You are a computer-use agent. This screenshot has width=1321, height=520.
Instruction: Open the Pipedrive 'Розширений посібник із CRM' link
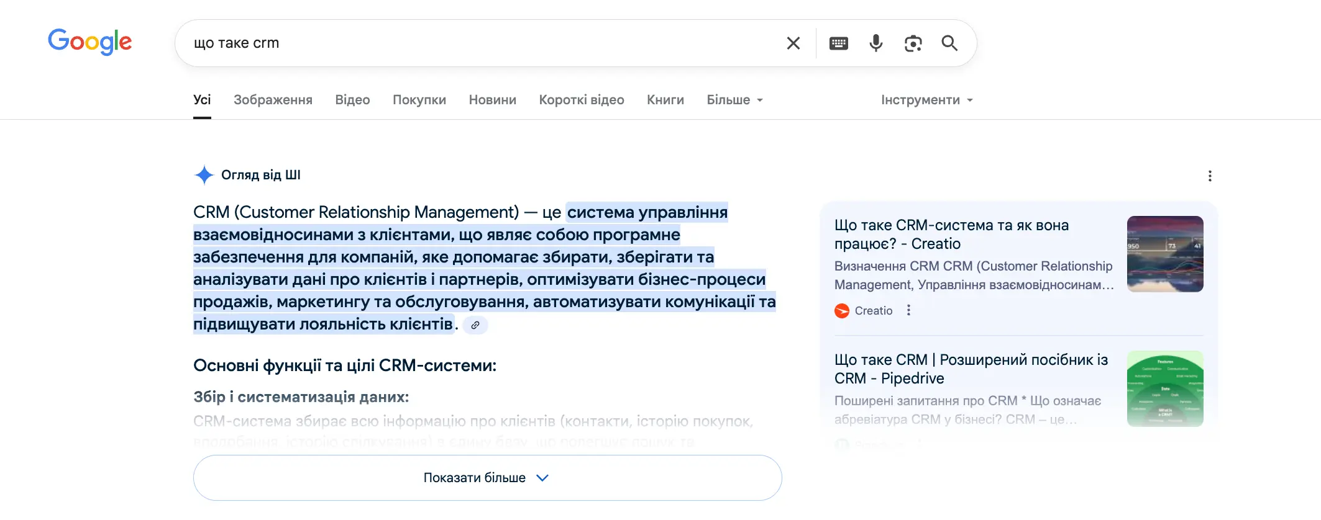tap(971, 369)
